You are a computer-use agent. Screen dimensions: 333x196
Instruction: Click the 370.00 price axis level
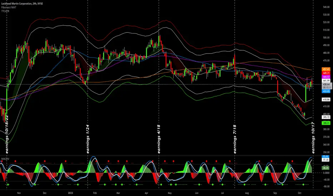(326, 137)
